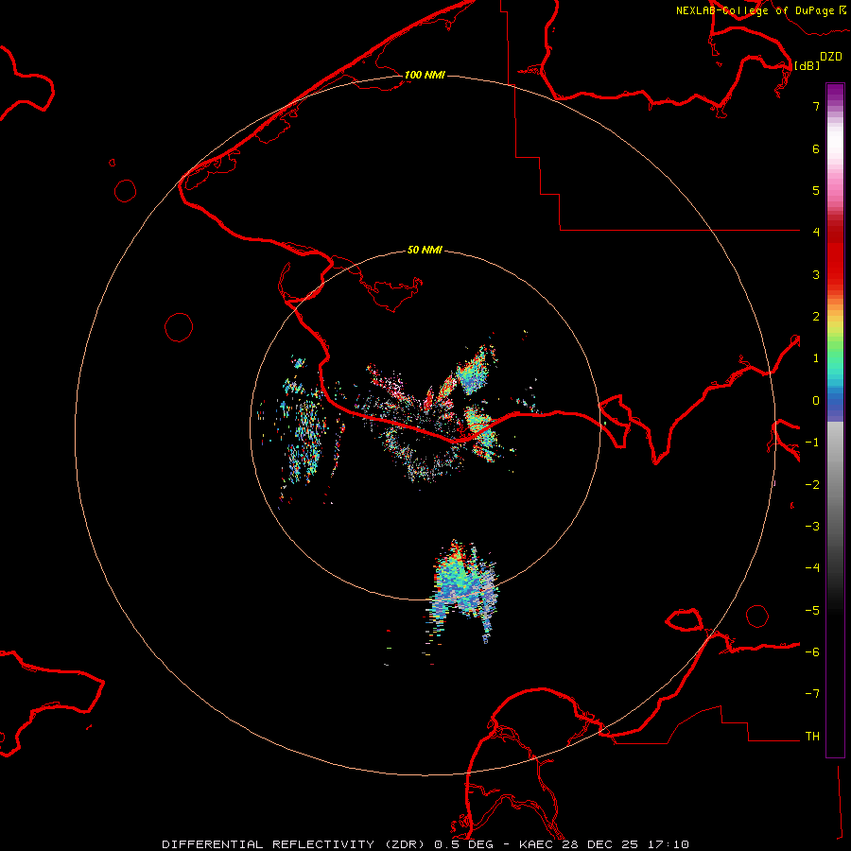Click the TH label on the color scale
The image size is (851, 851).
tap(812, 737)
